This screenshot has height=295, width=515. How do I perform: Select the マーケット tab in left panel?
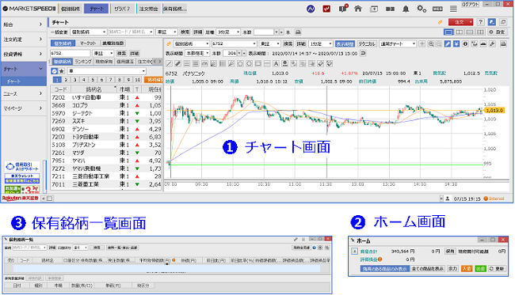(88, 43)
